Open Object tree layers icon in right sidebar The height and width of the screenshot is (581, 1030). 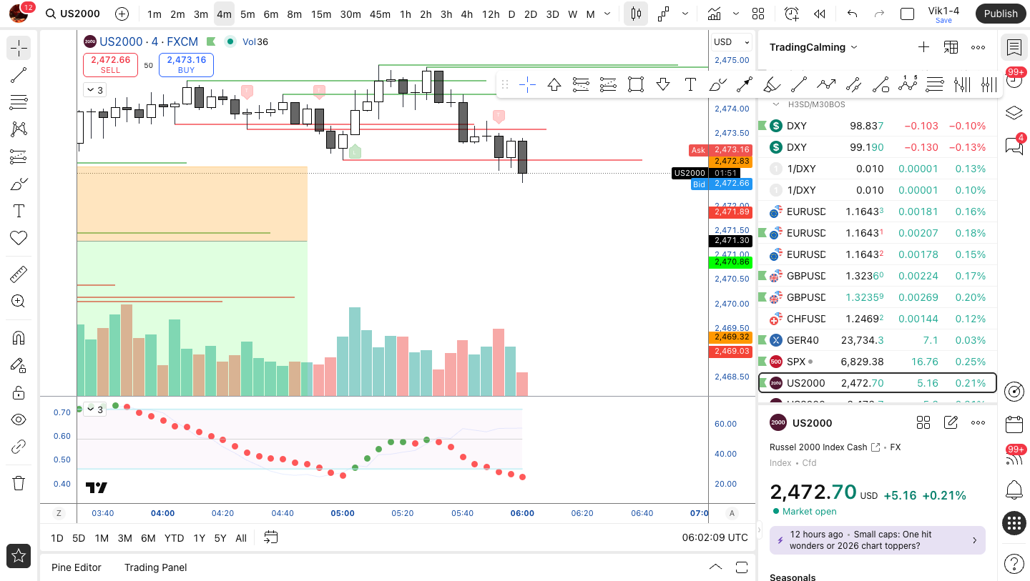click(x=1014, y=113)
